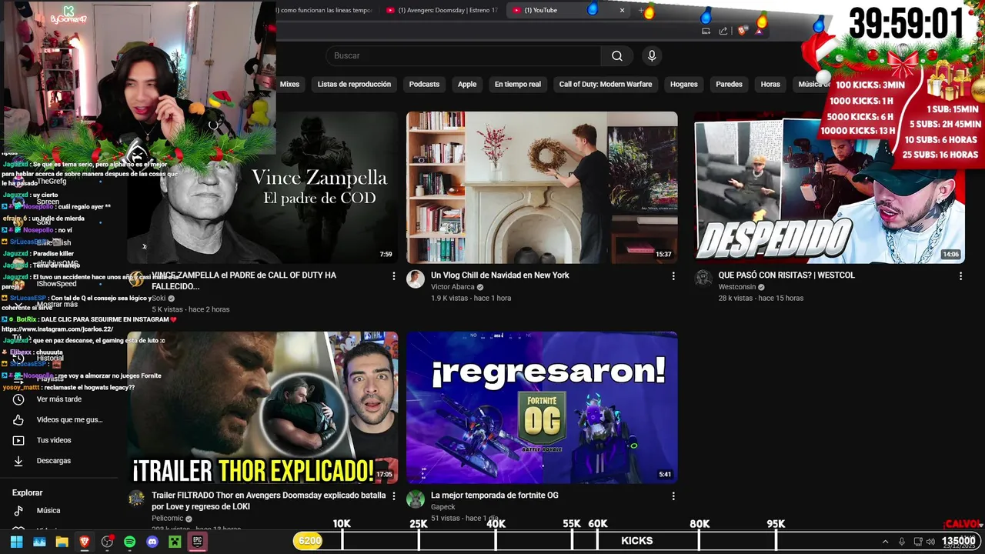
Task: Open Tus videos in sidebar
Action: click(x=54, y=440)
